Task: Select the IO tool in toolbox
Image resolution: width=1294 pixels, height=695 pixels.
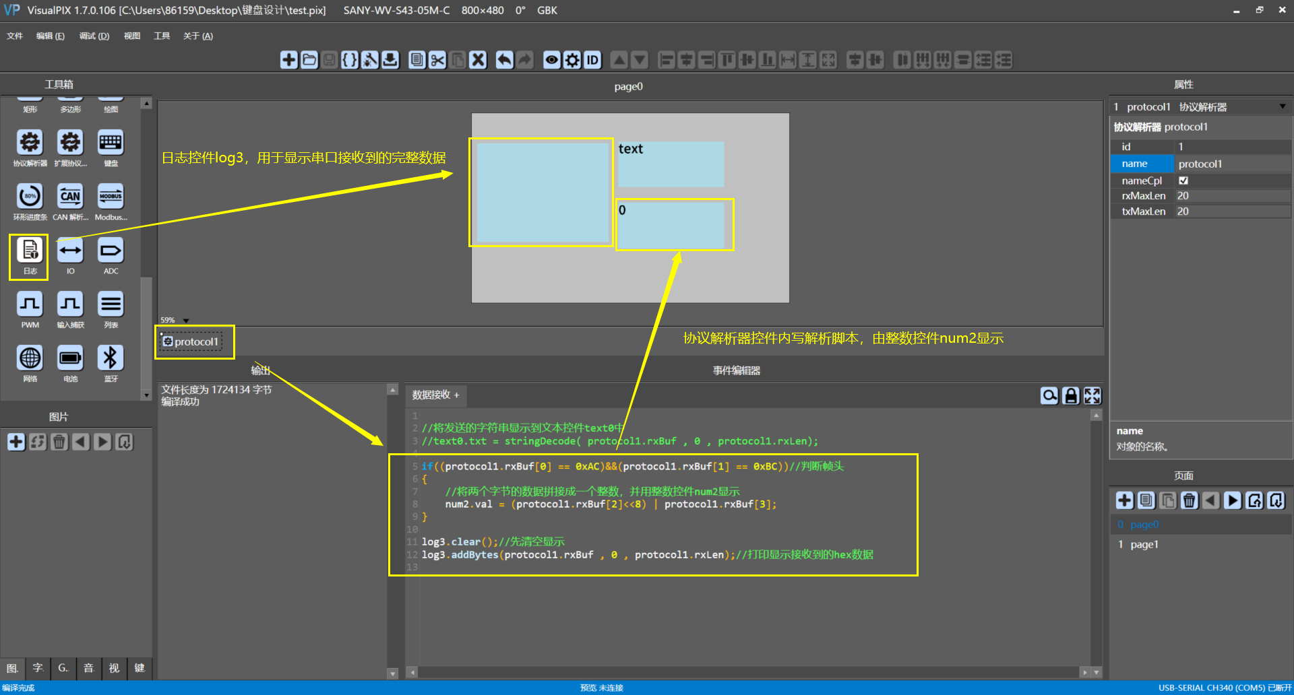Action: pos(70,256)
